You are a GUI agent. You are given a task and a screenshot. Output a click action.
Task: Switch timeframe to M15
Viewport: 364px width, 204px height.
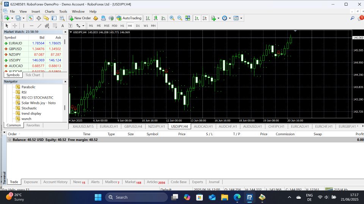pyautogui.click(x=107, y=26)
